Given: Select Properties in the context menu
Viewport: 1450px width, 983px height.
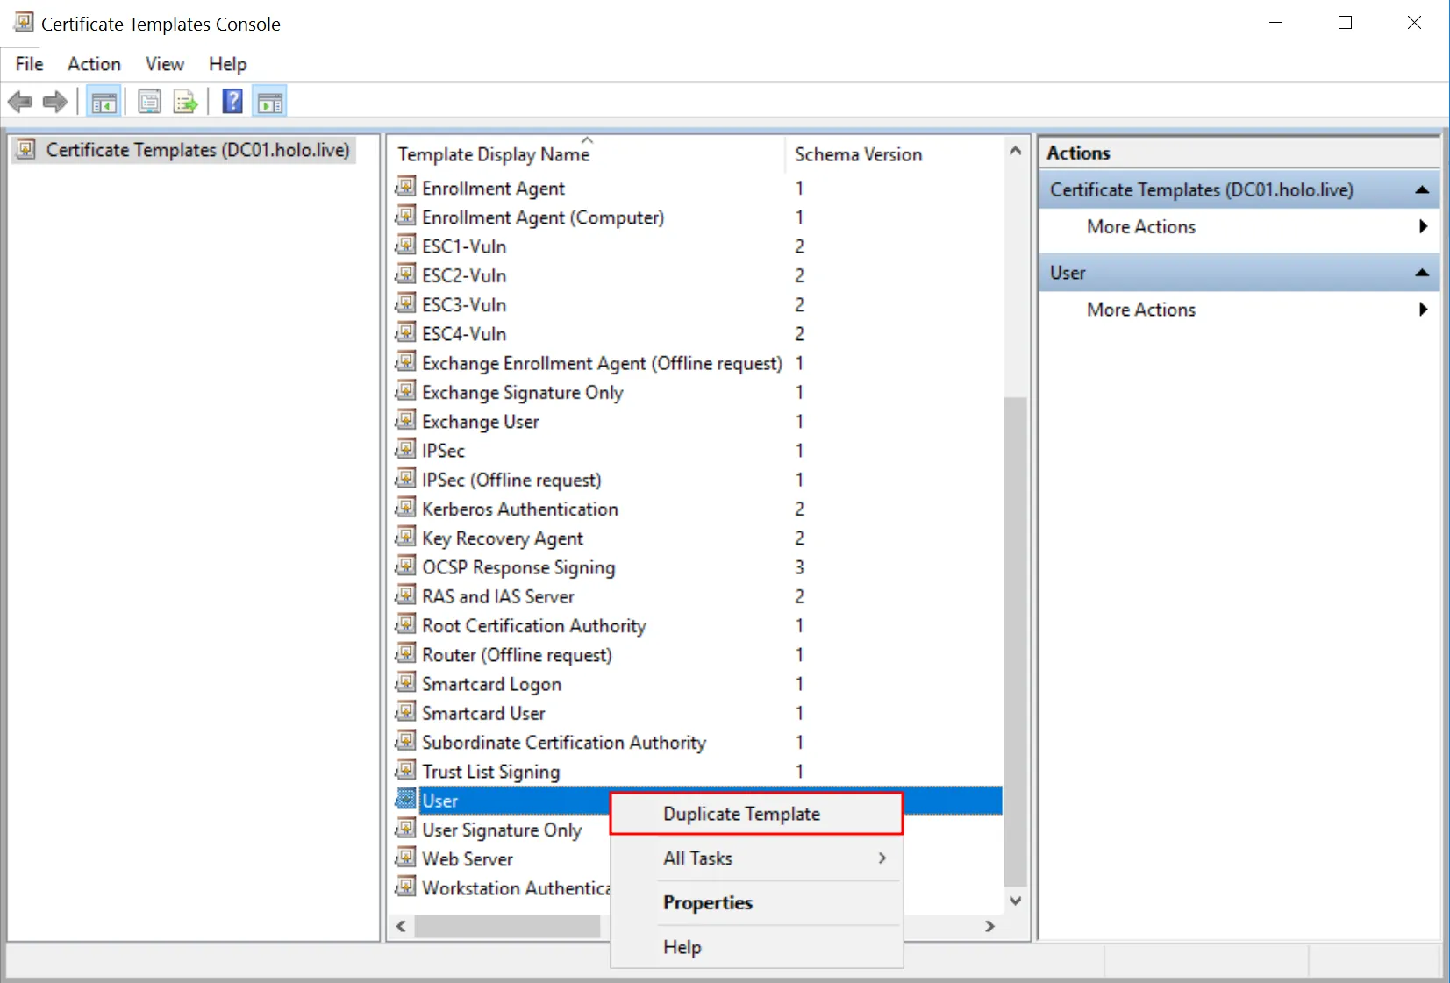Looking at the screenshot, I should tap(756, 903).
